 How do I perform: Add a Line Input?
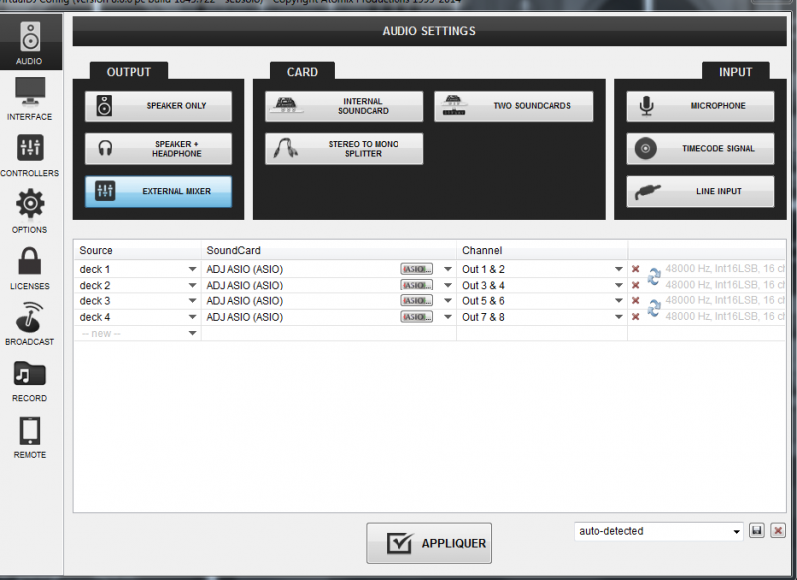(700, 191)
